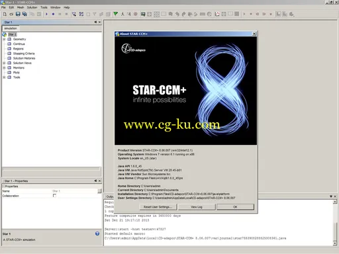Expand the Geometry tree node

point(4,39)
